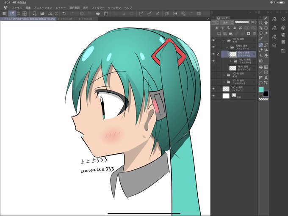This screenshot has height=216, width=288.
Task: Switch to the イラスト9 canvas tab
Action: [87, 19]
